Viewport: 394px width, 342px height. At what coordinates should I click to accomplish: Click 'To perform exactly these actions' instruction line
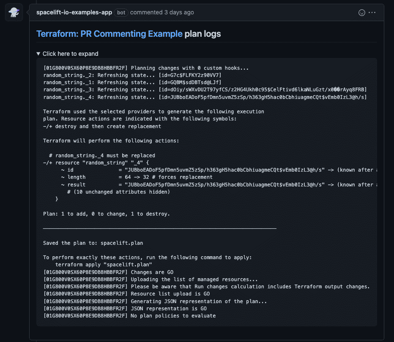coord(148,257)
